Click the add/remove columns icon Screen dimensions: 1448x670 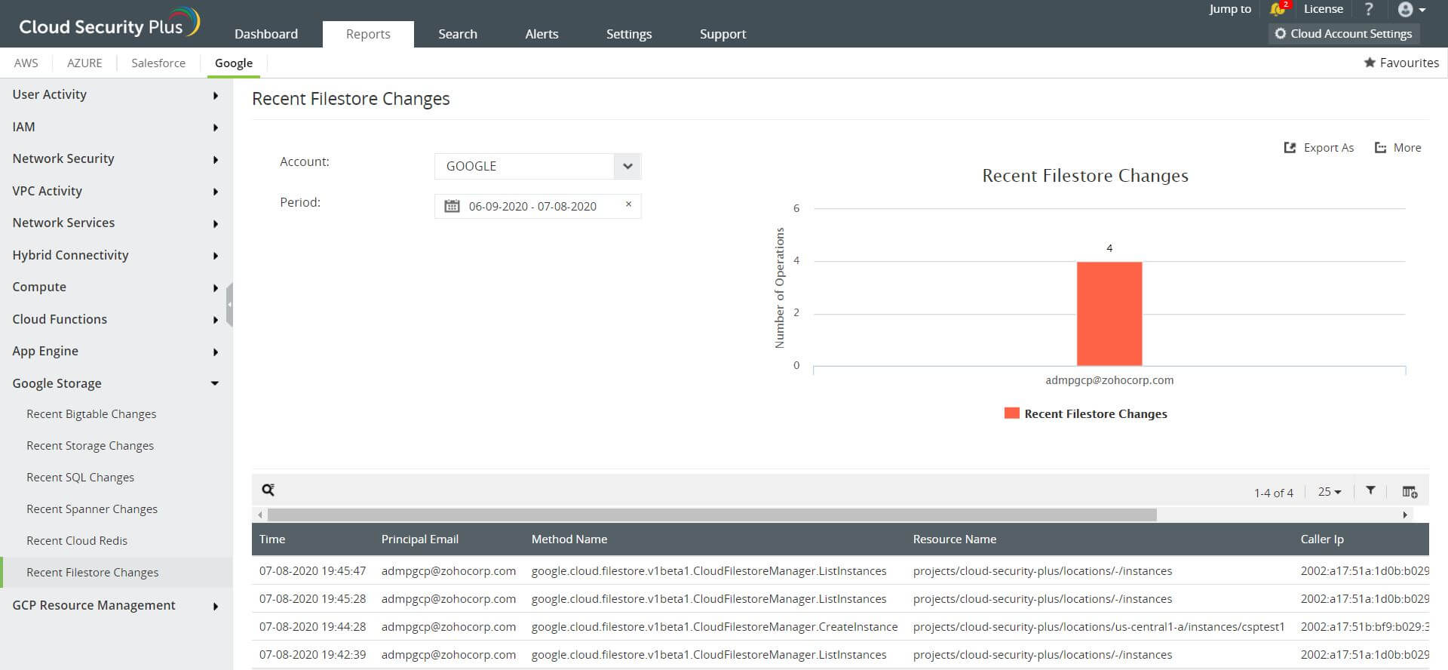(x=1410, y=491)
